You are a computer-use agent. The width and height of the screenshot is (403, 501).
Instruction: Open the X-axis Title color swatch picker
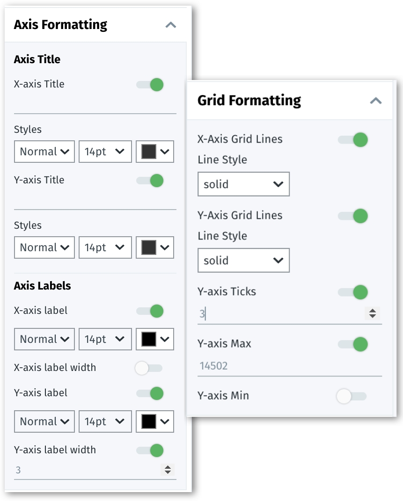tap(155, 152)
